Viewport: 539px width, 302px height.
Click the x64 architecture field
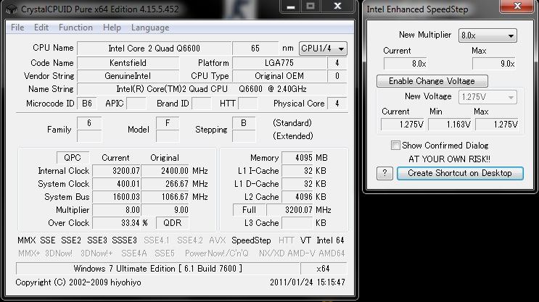click(323, 269)
